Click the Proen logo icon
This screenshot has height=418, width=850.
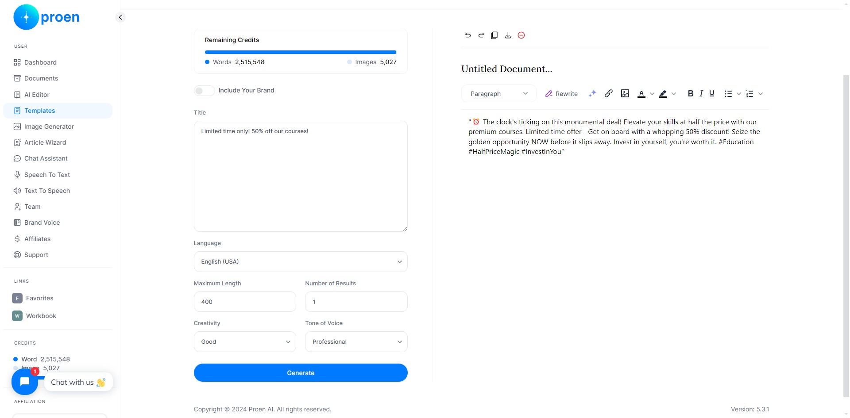point(26,17)
